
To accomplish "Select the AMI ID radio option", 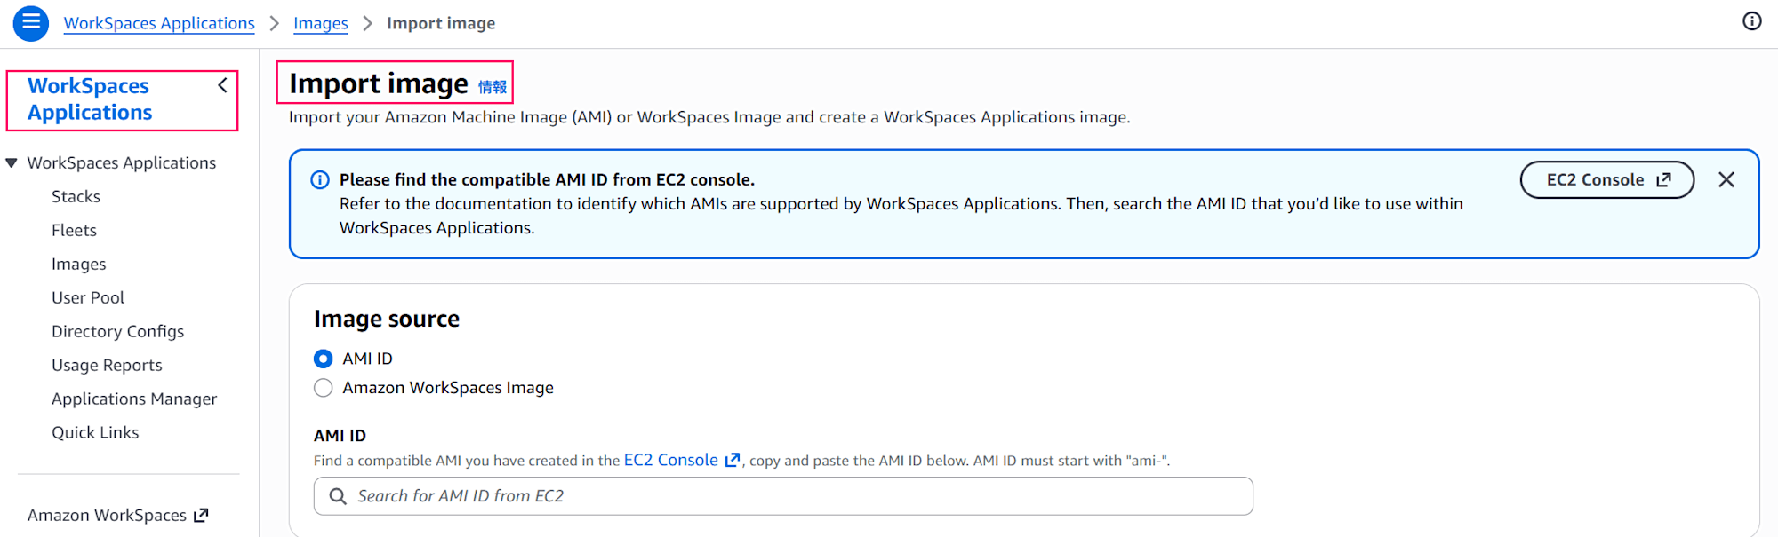I will point(324,359).
